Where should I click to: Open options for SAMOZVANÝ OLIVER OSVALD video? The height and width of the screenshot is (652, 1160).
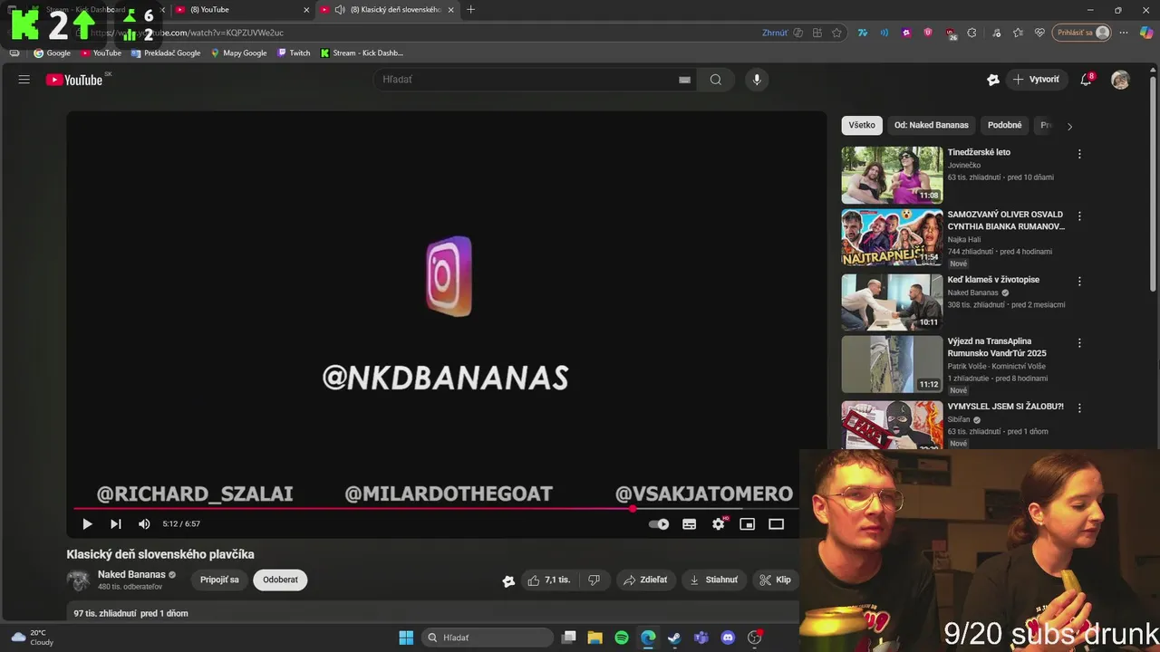[x=1079, y=216]
